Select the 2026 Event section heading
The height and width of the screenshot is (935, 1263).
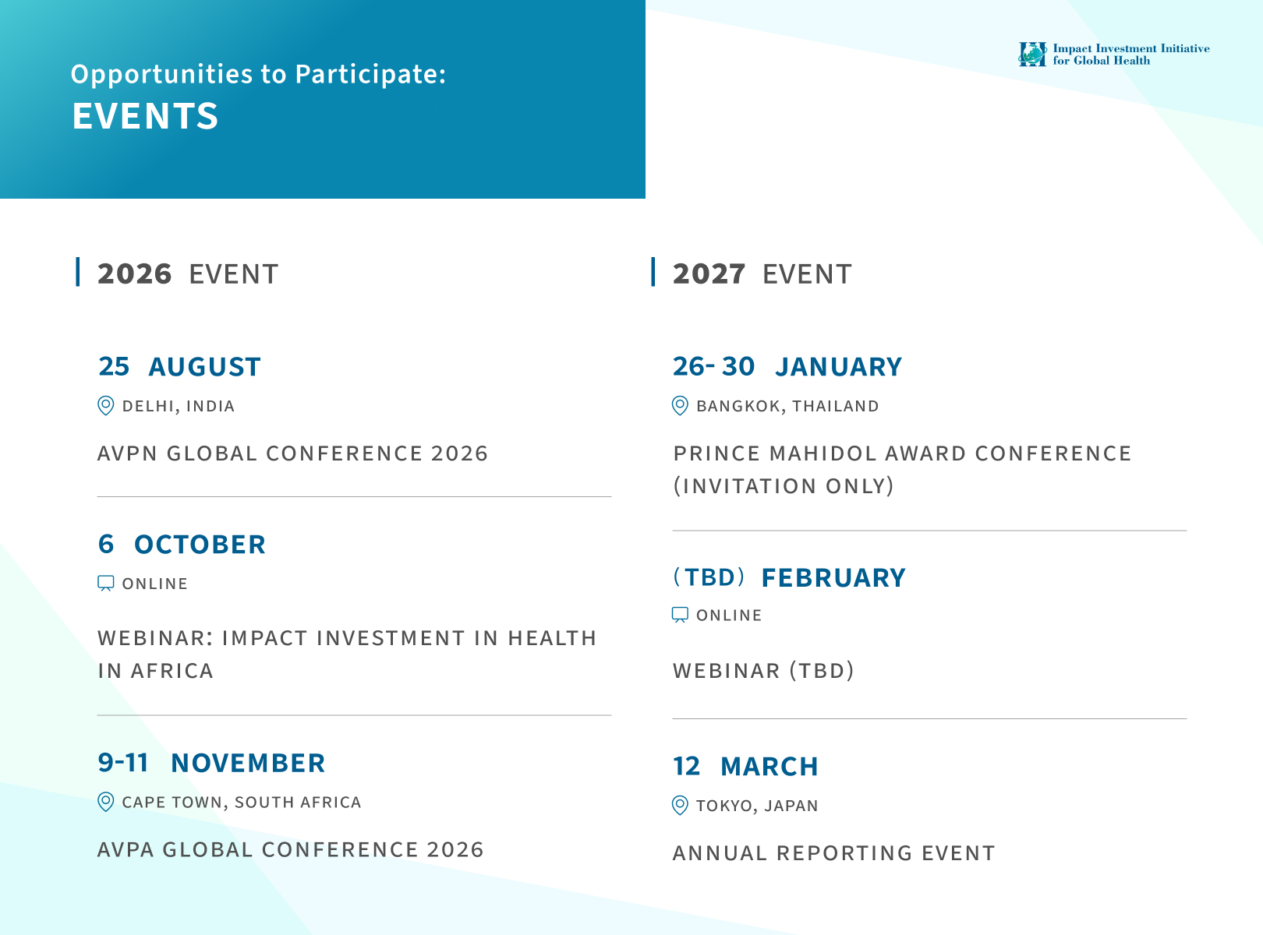tap(188, 274)
